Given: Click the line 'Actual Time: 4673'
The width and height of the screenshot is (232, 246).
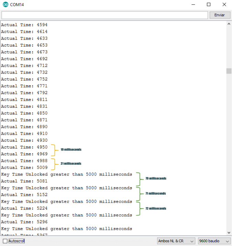Looking at the screenshot, I should [x=24, y=52].
